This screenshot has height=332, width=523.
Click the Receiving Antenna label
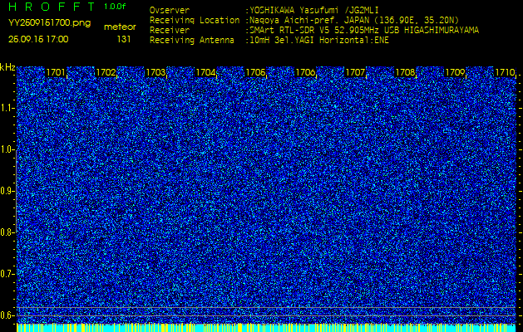tap(192, 41)
